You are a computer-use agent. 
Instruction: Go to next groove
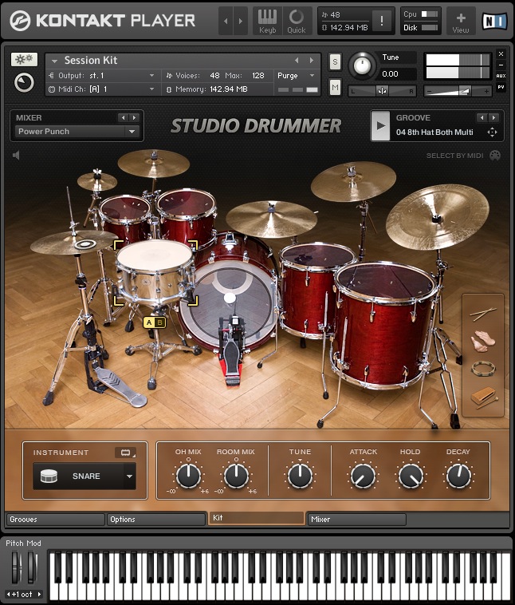click(493, 117)
